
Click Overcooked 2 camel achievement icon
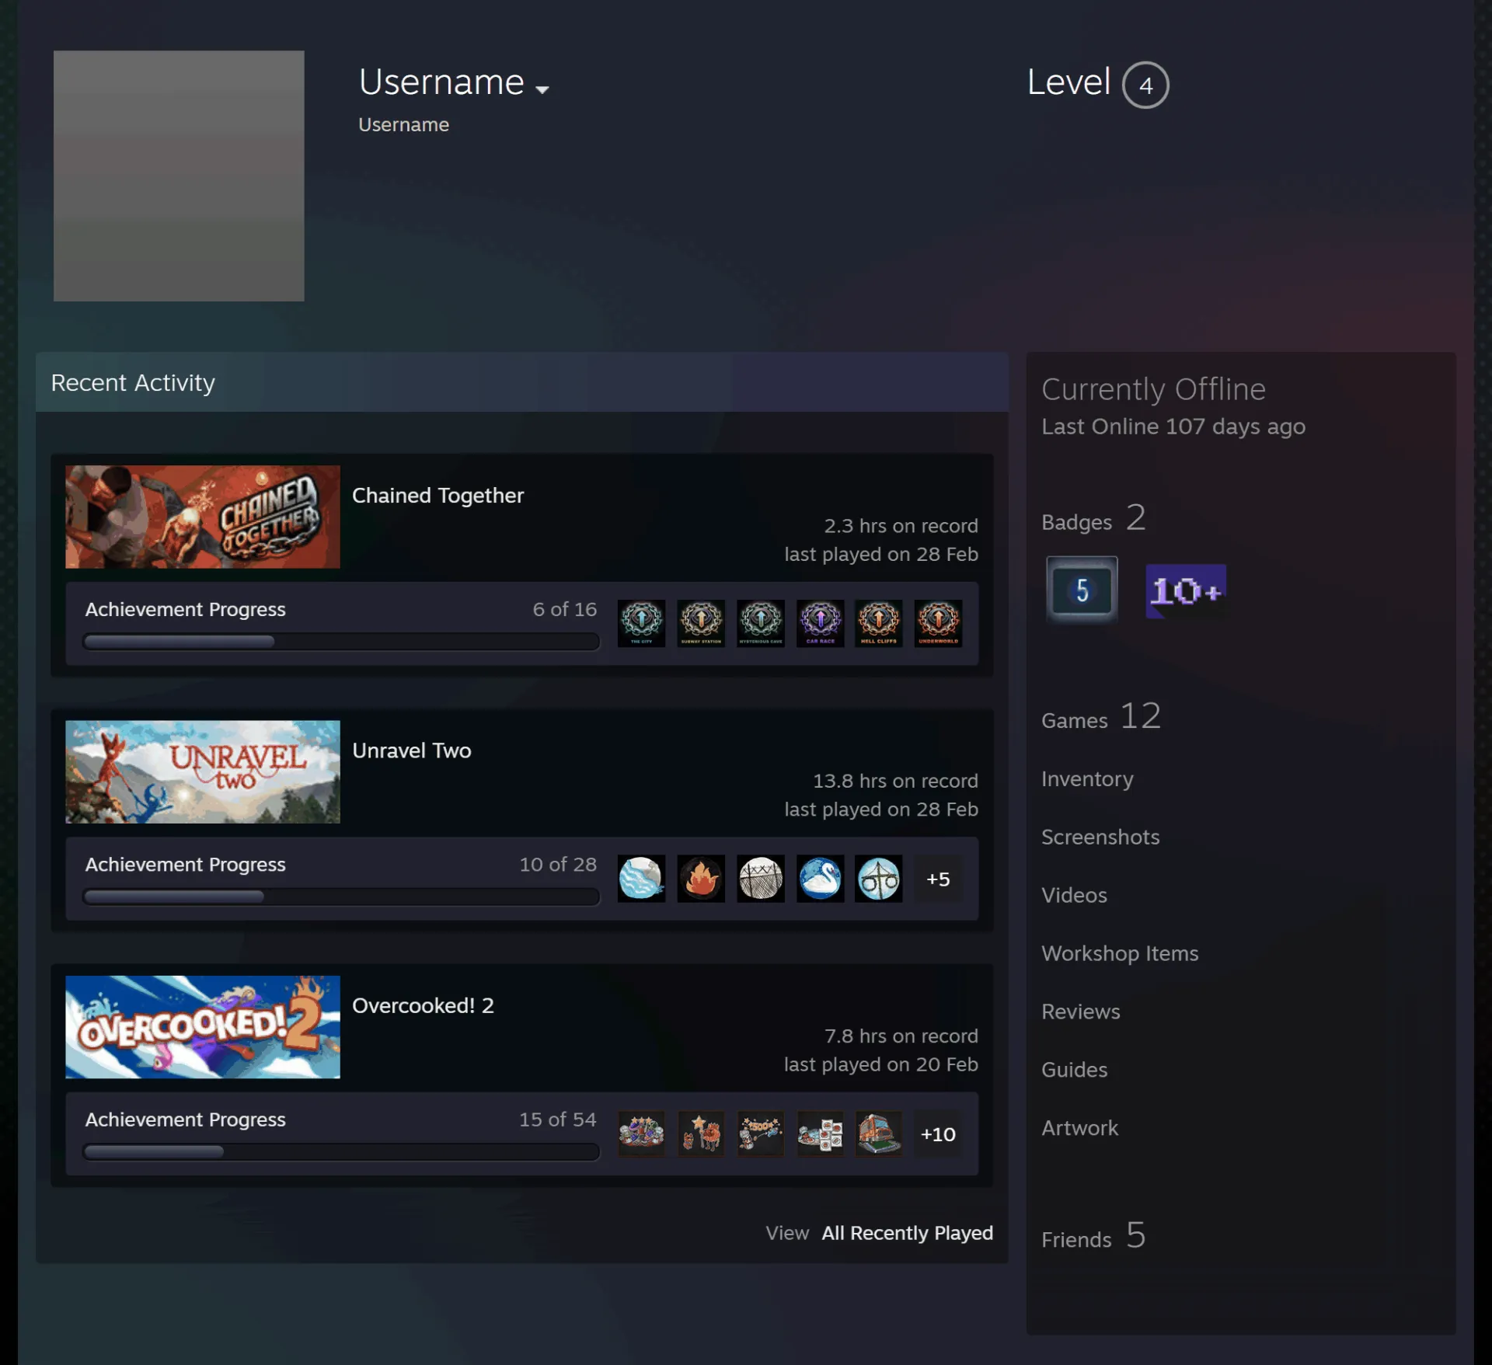click(701, 1133)
